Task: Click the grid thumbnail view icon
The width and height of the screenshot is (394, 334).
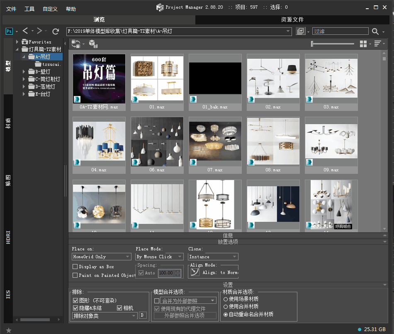Action: pyautogui.click(x=363, y=44)
